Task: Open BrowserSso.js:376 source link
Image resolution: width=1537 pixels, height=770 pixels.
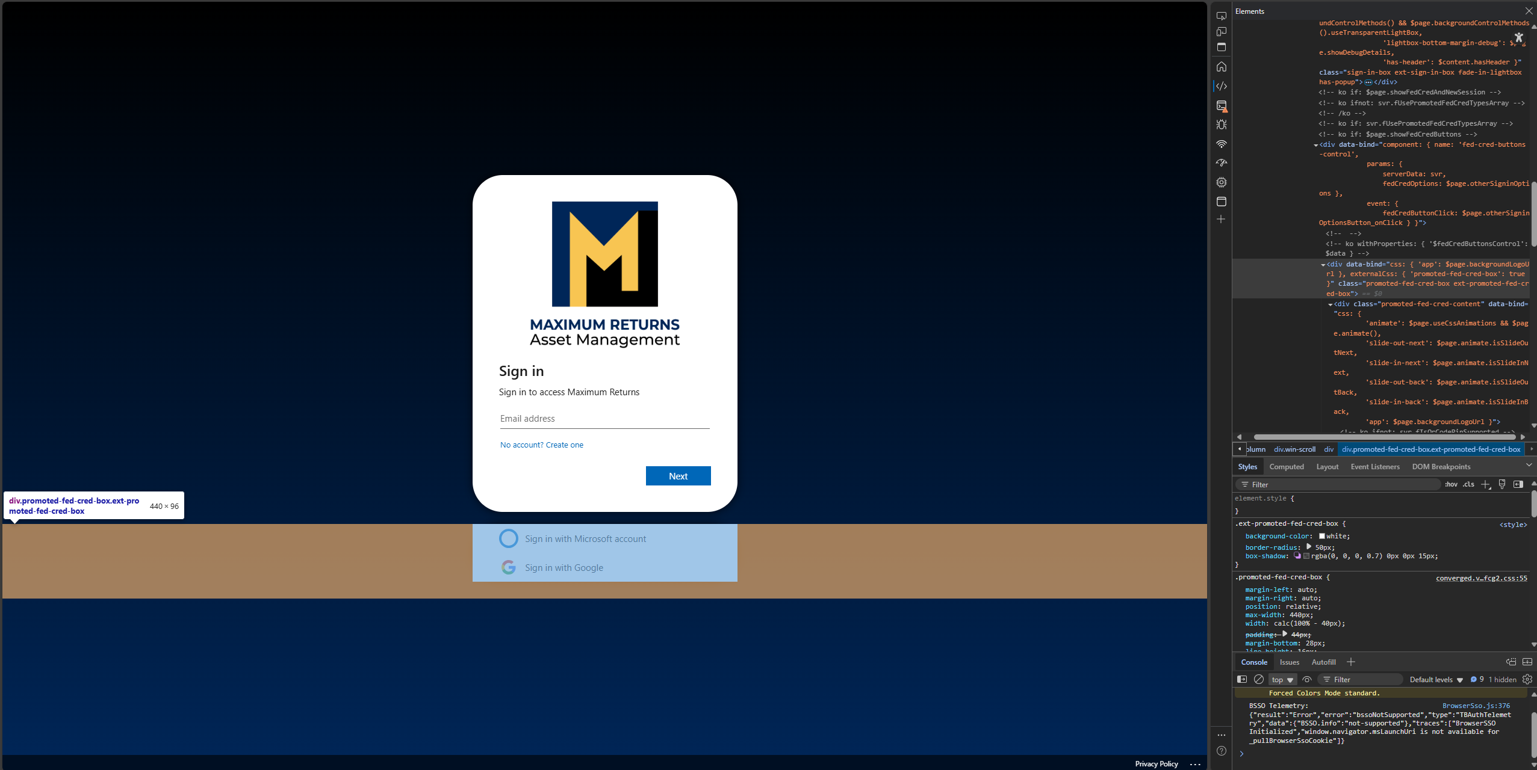Action: pos(1476,706)
